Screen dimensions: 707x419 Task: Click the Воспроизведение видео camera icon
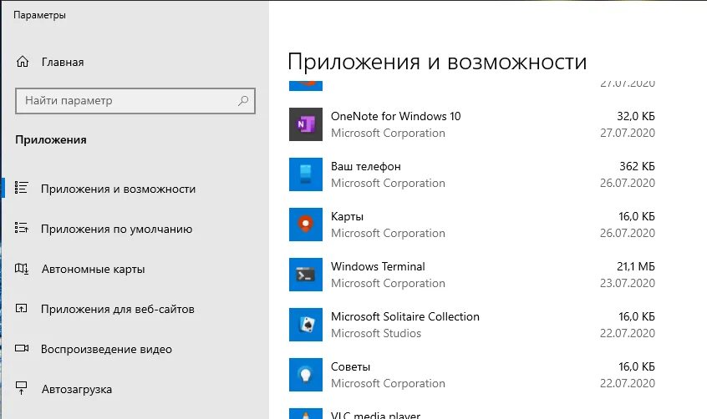pyautogui.click(x=22, y=348)
